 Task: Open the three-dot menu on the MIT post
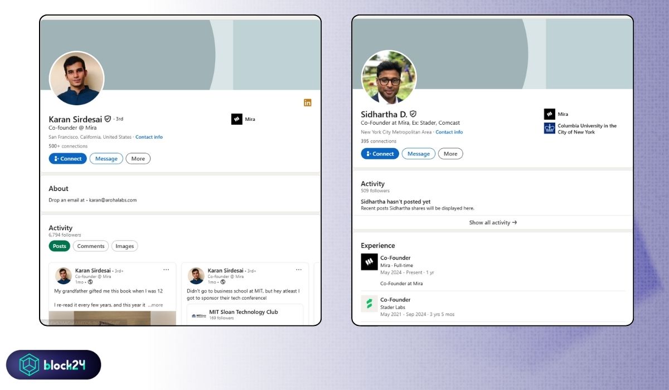298,270
